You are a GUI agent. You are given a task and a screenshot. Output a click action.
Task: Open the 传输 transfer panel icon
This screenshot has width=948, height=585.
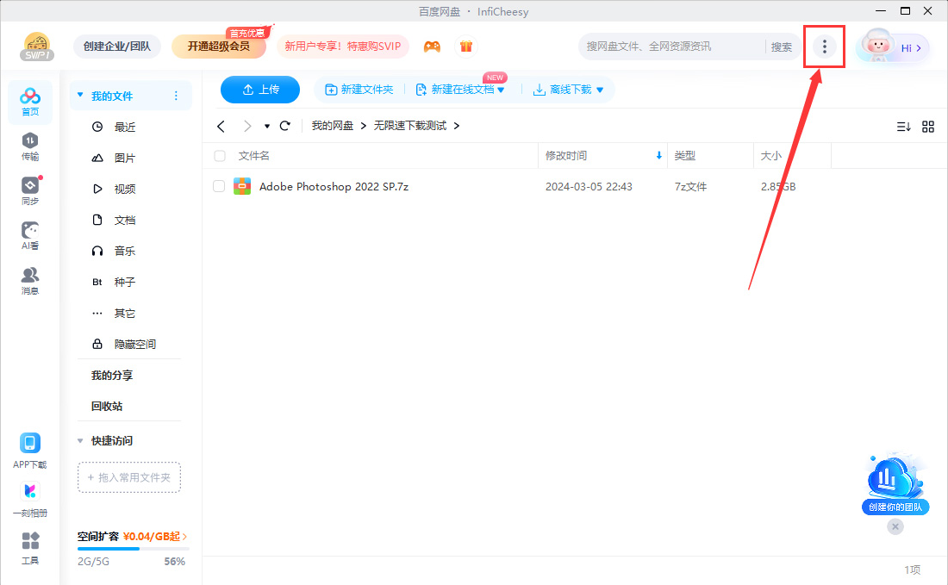[30, 146]
